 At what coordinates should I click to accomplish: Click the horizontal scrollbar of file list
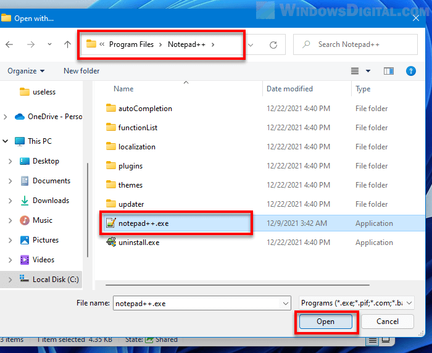(x=237, y=285)
